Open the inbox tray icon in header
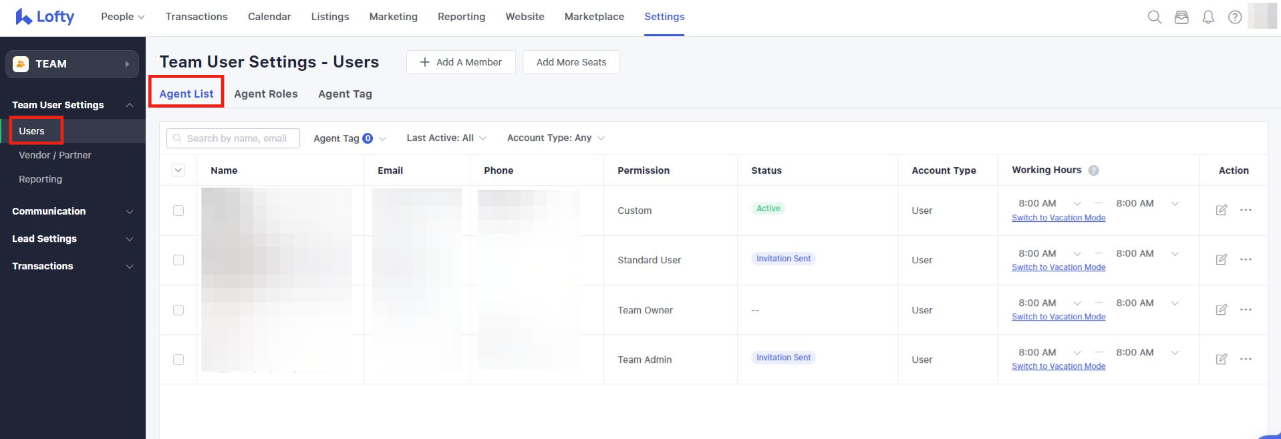The image size is (1281, 439). (1181, 17)
